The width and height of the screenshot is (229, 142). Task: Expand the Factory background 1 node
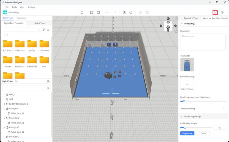coord(4,104)
